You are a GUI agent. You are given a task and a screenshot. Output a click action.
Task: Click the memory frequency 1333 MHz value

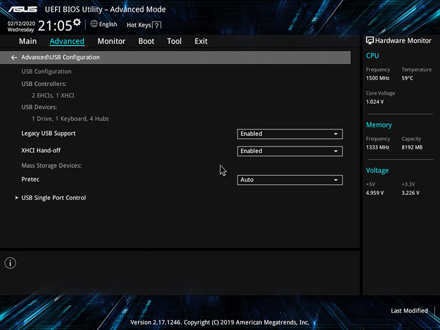378,147
